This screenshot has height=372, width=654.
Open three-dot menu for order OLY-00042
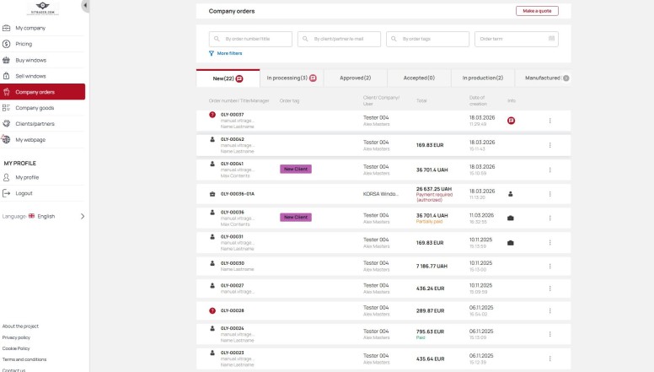coord(550,145)
